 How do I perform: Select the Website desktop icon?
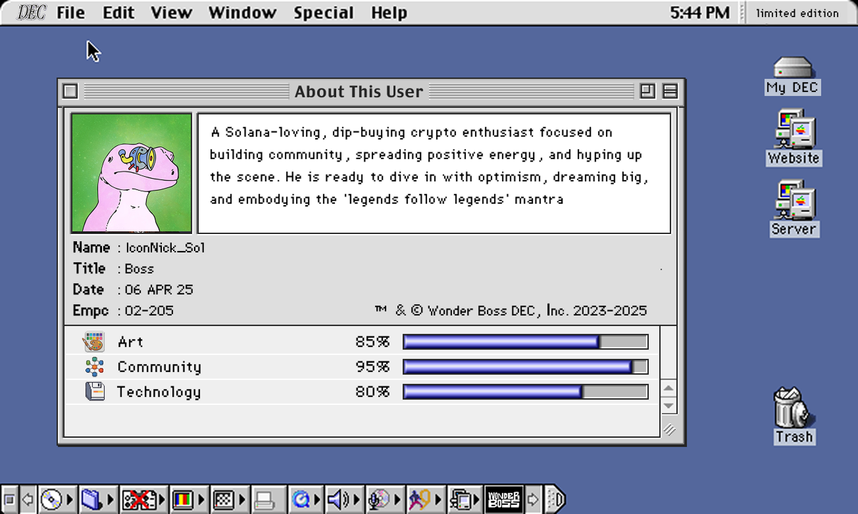pyautogui.click(x=793, y=138)
